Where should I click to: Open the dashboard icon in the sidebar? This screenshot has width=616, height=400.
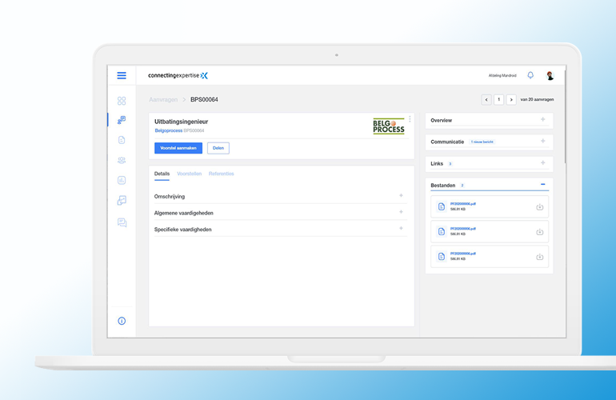122,101
